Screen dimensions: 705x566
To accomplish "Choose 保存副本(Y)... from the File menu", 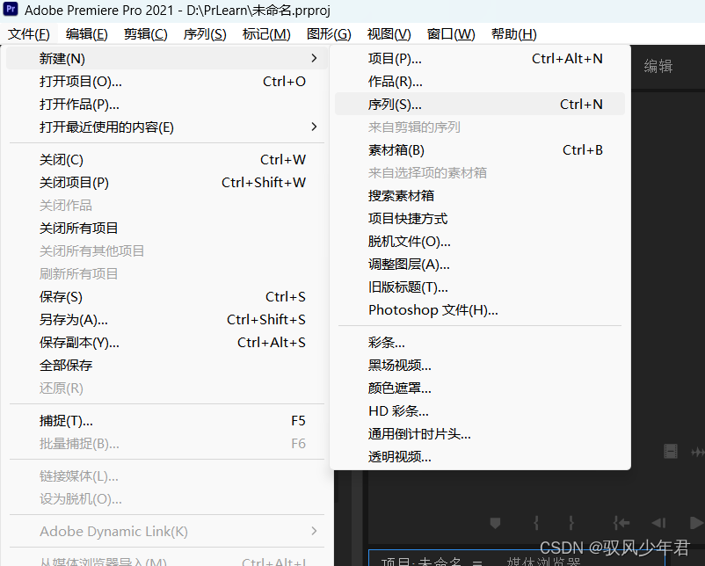I will pos(167,343).
